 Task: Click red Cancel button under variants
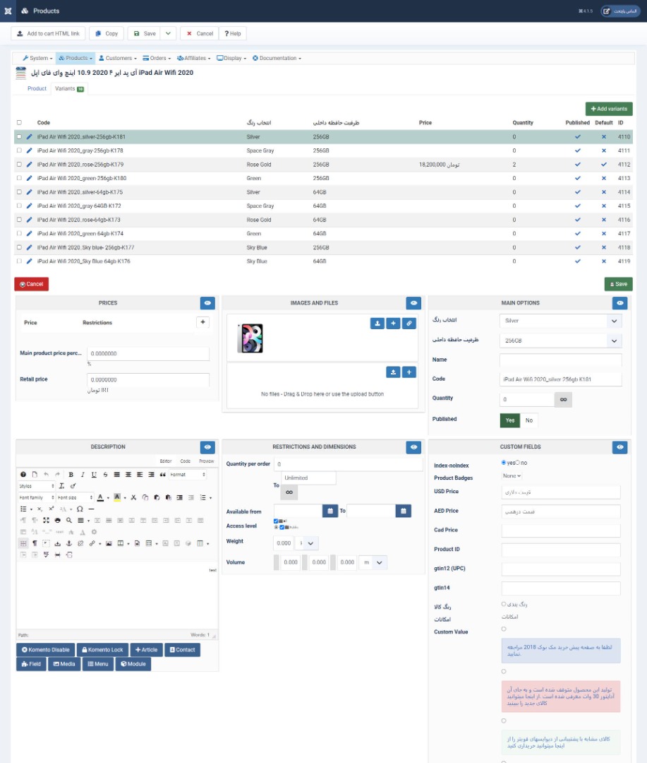[x=32, y=284]
